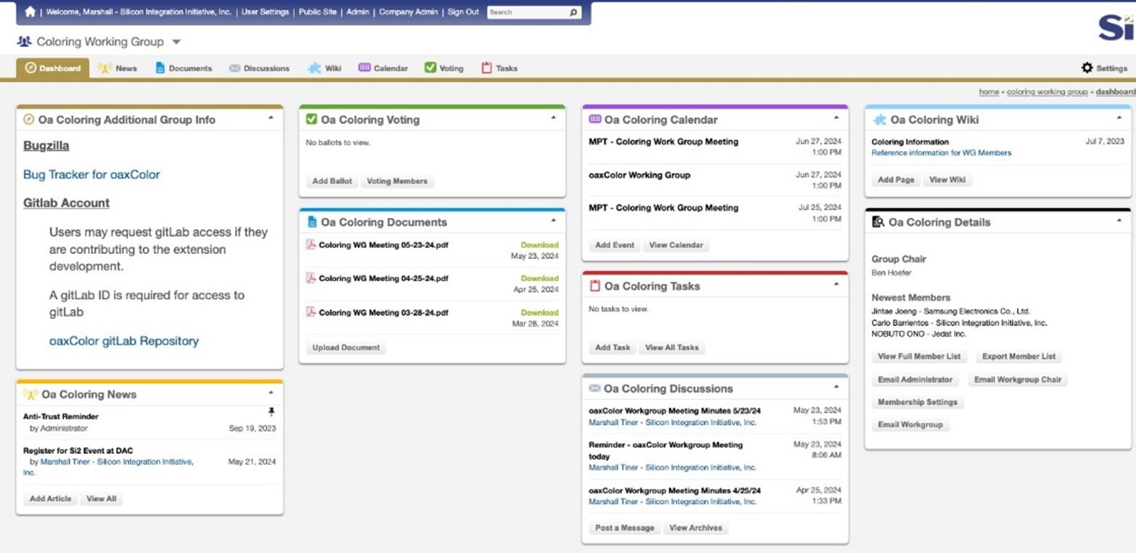Image resolution: width=1136 pixels, height=553 pixels.
Task: Click the Upload Document button
Action: coord(346,348)
